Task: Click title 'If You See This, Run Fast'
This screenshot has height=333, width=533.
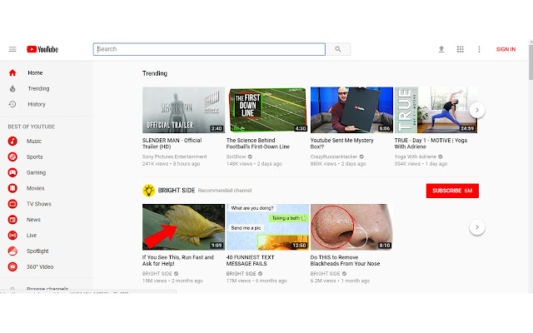Action: point(177,261)
